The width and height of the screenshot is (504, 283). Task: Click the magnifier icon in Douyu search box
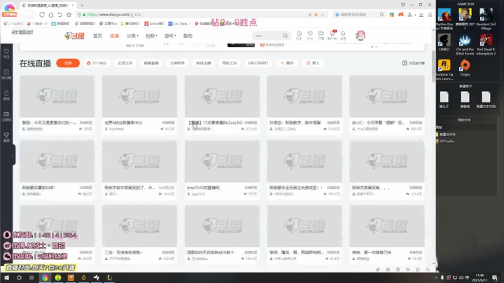(x=285, y=36)
